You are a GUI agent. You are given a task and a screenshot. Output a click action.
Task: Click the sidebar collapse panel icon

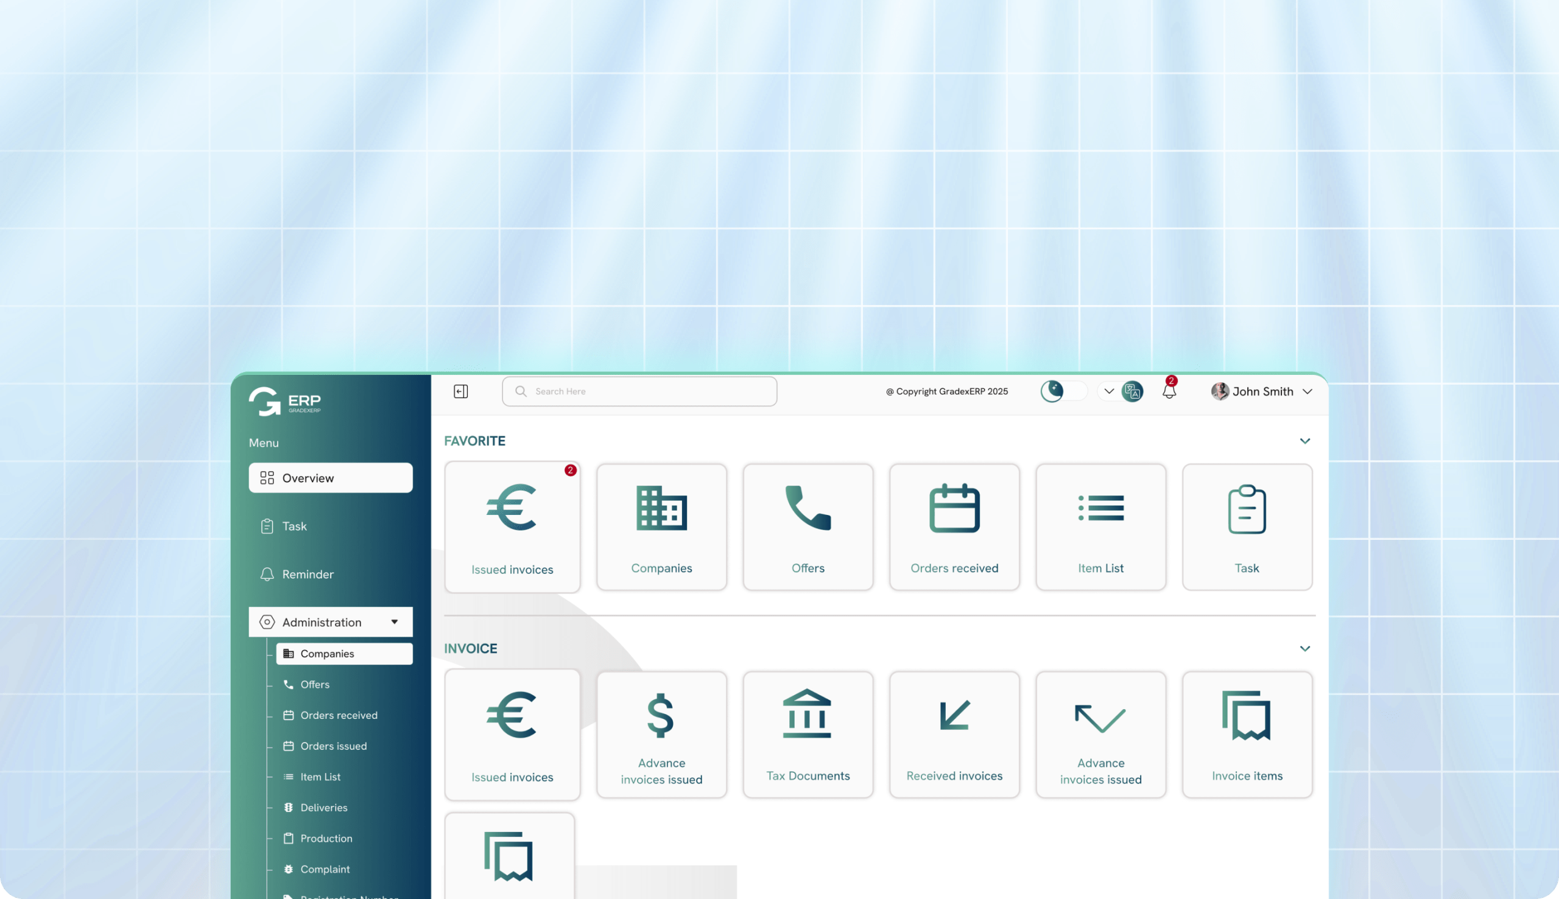pyautogui.click(x=460, y=391)
